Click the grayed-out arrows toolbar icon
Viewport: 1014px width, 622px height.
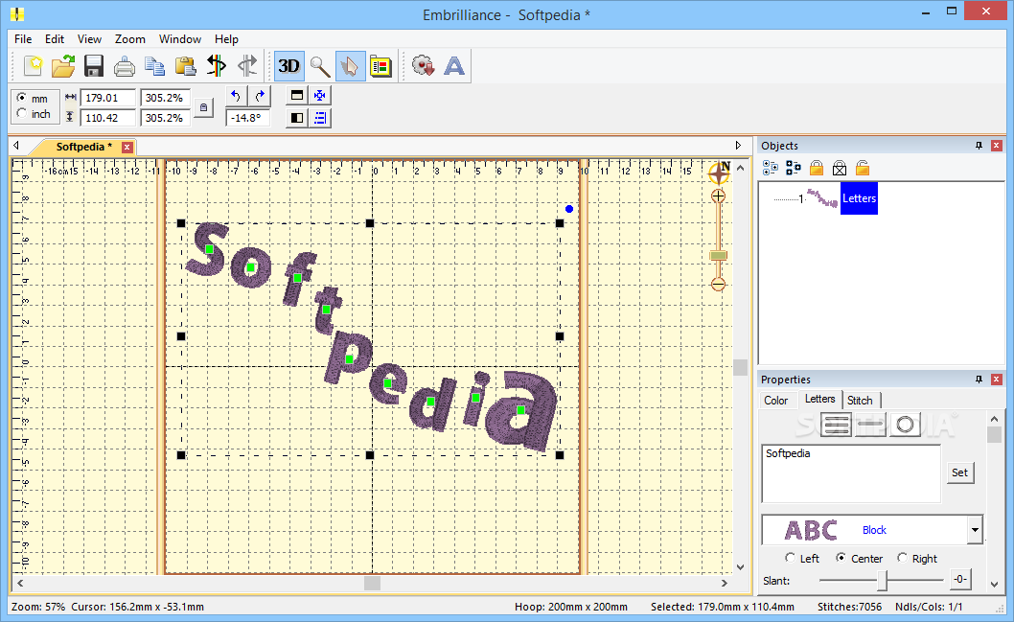pos(247,66)
